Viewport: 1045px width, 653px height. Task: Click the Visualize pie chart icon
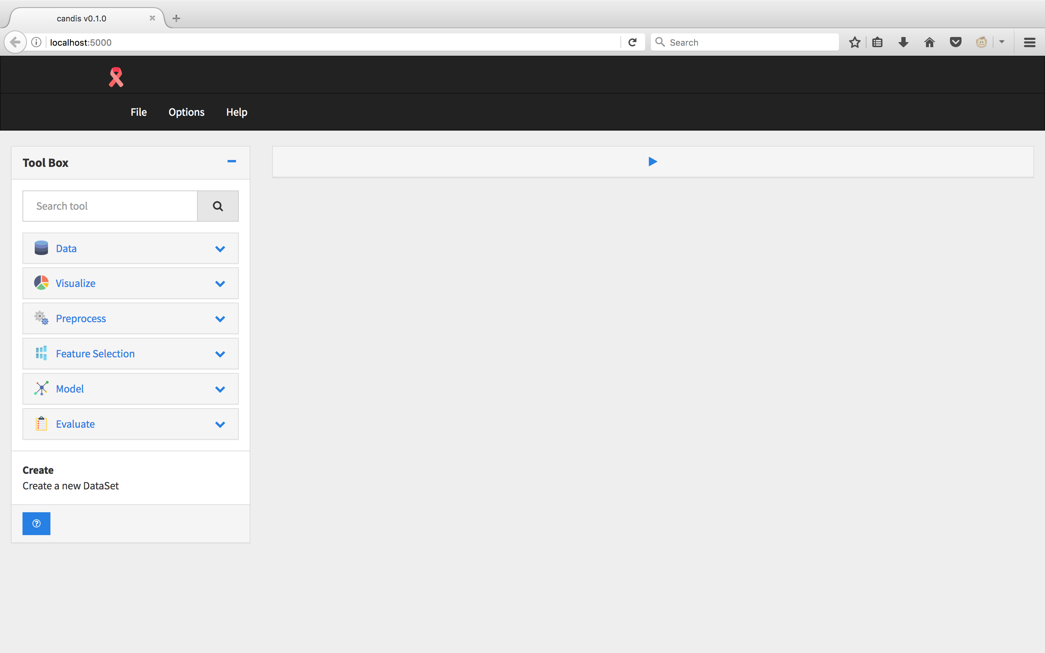[41, 283]
